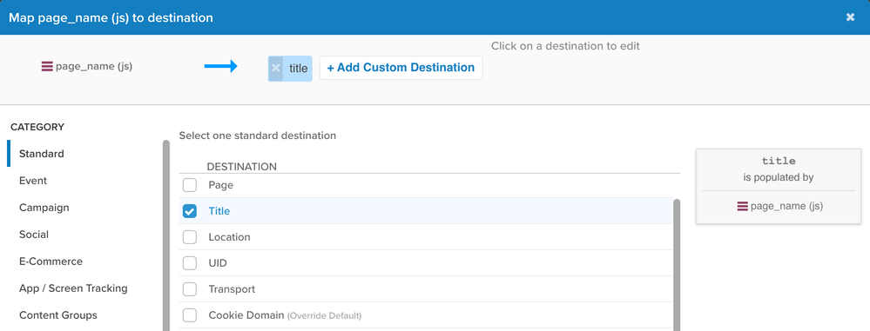Click Add Custom Destination button
Image resolution: width=870 pixels, height=331 pixels.
[x=401, y=68]
